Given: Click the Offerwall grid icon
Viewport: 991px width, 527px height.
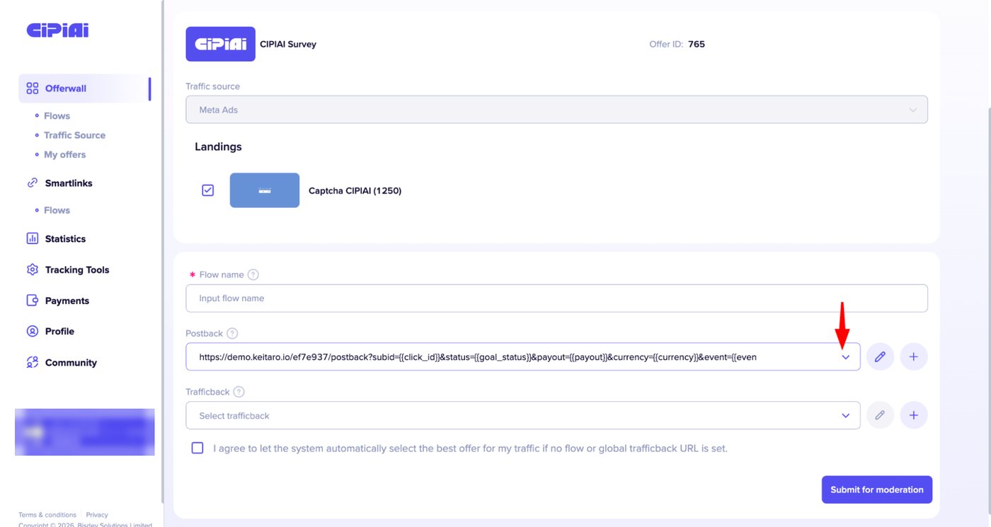Looking at the screenshot, I should 32,88.
